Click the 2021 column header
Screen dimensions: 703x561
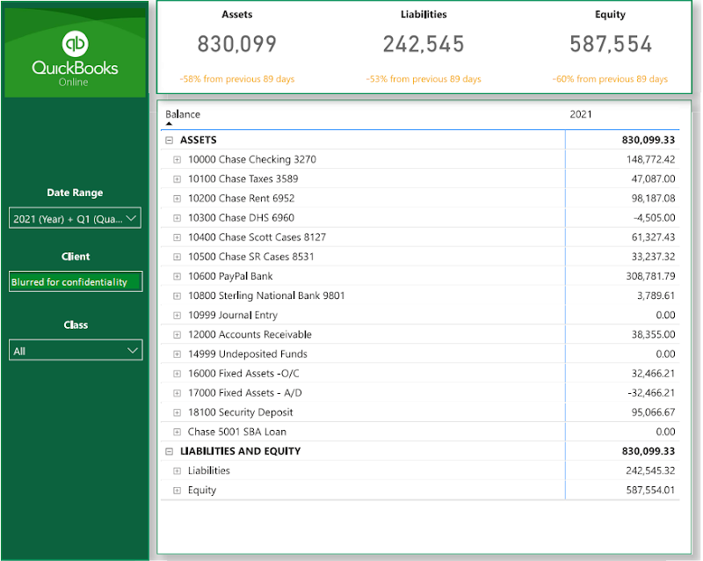coord(581,114)
